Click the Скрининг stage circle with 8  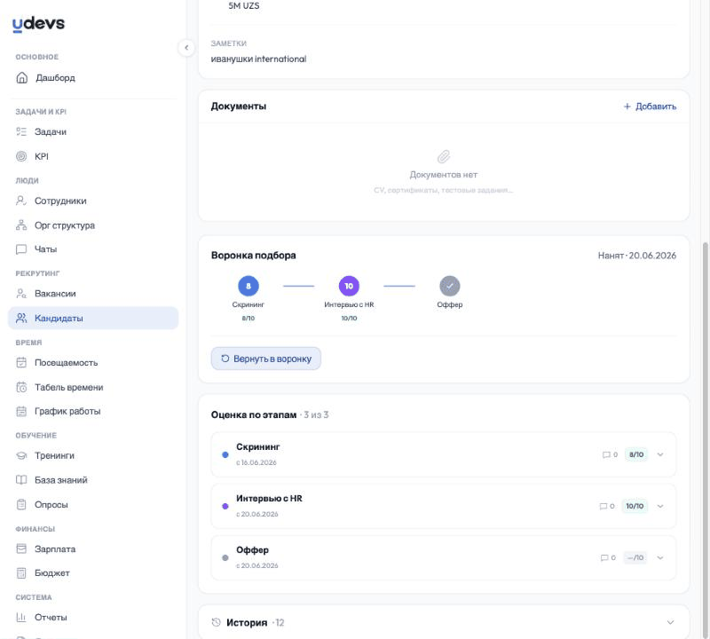[248, 286]
